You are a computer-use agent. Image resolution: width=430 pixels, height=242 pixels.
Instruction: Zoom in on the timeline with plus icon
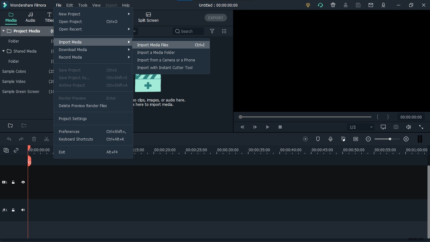pyautogui.click(x=406, y=139)
